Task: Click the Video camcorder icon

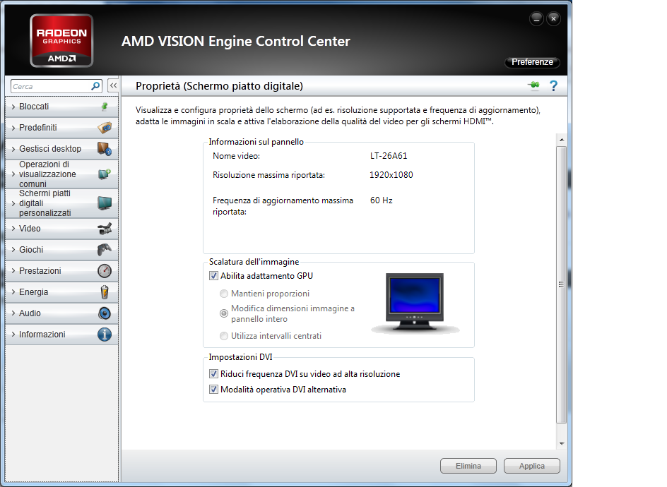Action: [x=105, y=229]
